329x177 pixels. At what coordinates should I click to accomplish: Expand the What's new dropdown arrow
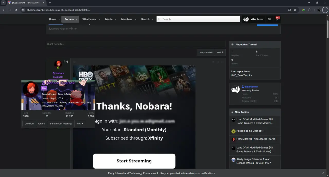99,19
